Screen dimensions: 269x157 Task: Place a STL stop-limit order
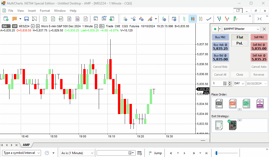click(246, 103)
